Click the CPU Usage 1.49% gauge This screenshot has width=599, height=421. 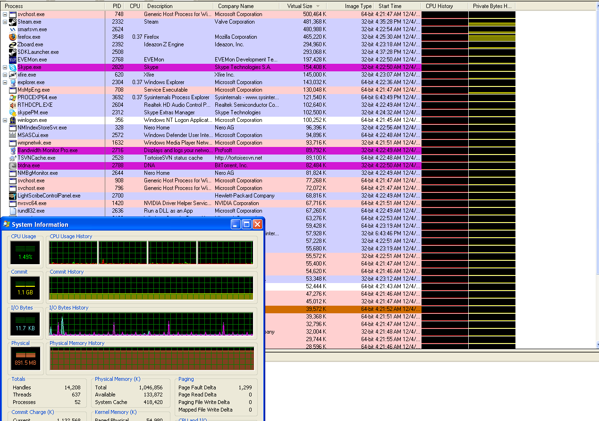pyautogui.click(x=25, y=253)
